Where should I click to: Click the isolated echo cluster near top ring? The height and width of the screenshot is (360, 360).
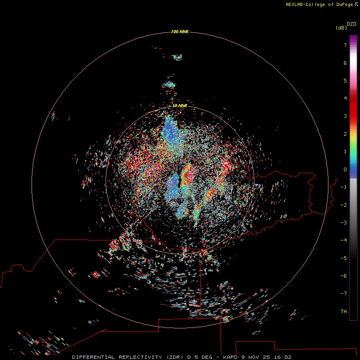[x=177, y=57]
